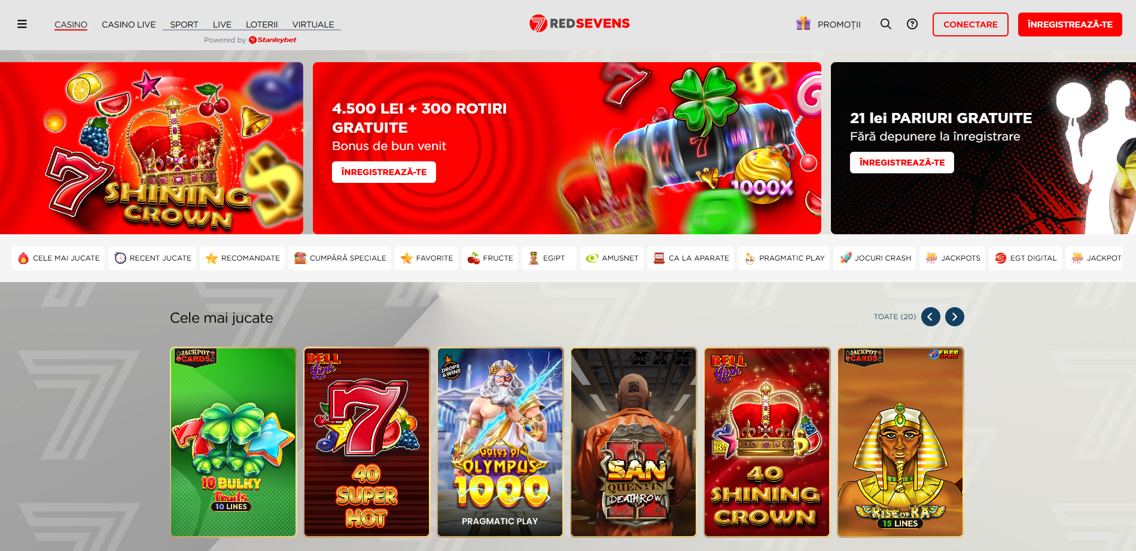Click the header Înregistrează-te button
The width and height of the screenshot is (1136, 551).
[x=1070, y=25]
